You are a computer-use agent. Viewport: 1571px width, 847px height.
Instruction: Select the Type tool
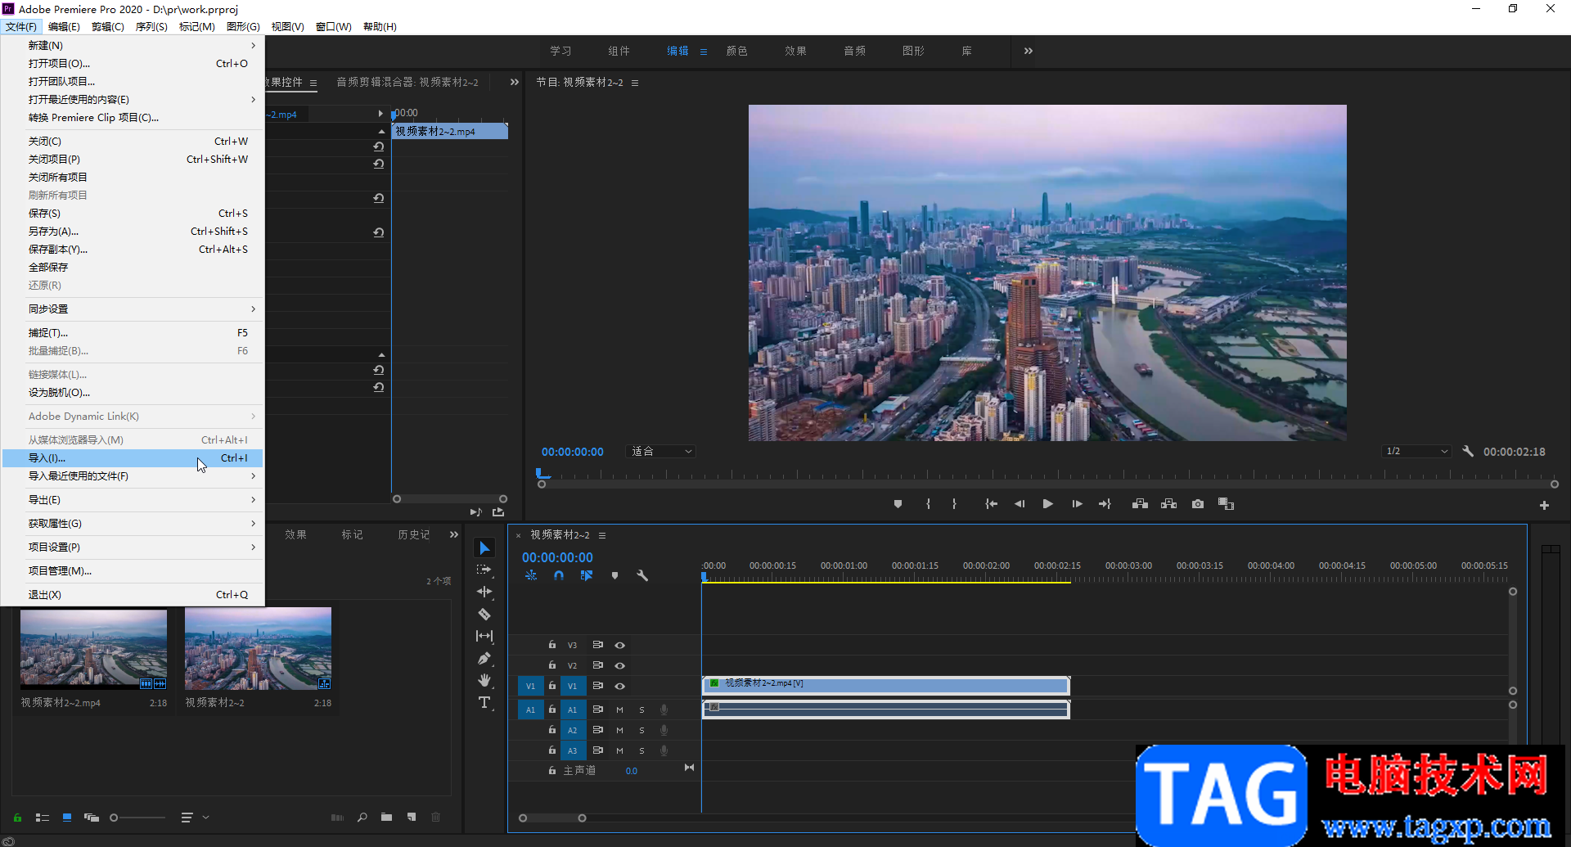(484, 702)
